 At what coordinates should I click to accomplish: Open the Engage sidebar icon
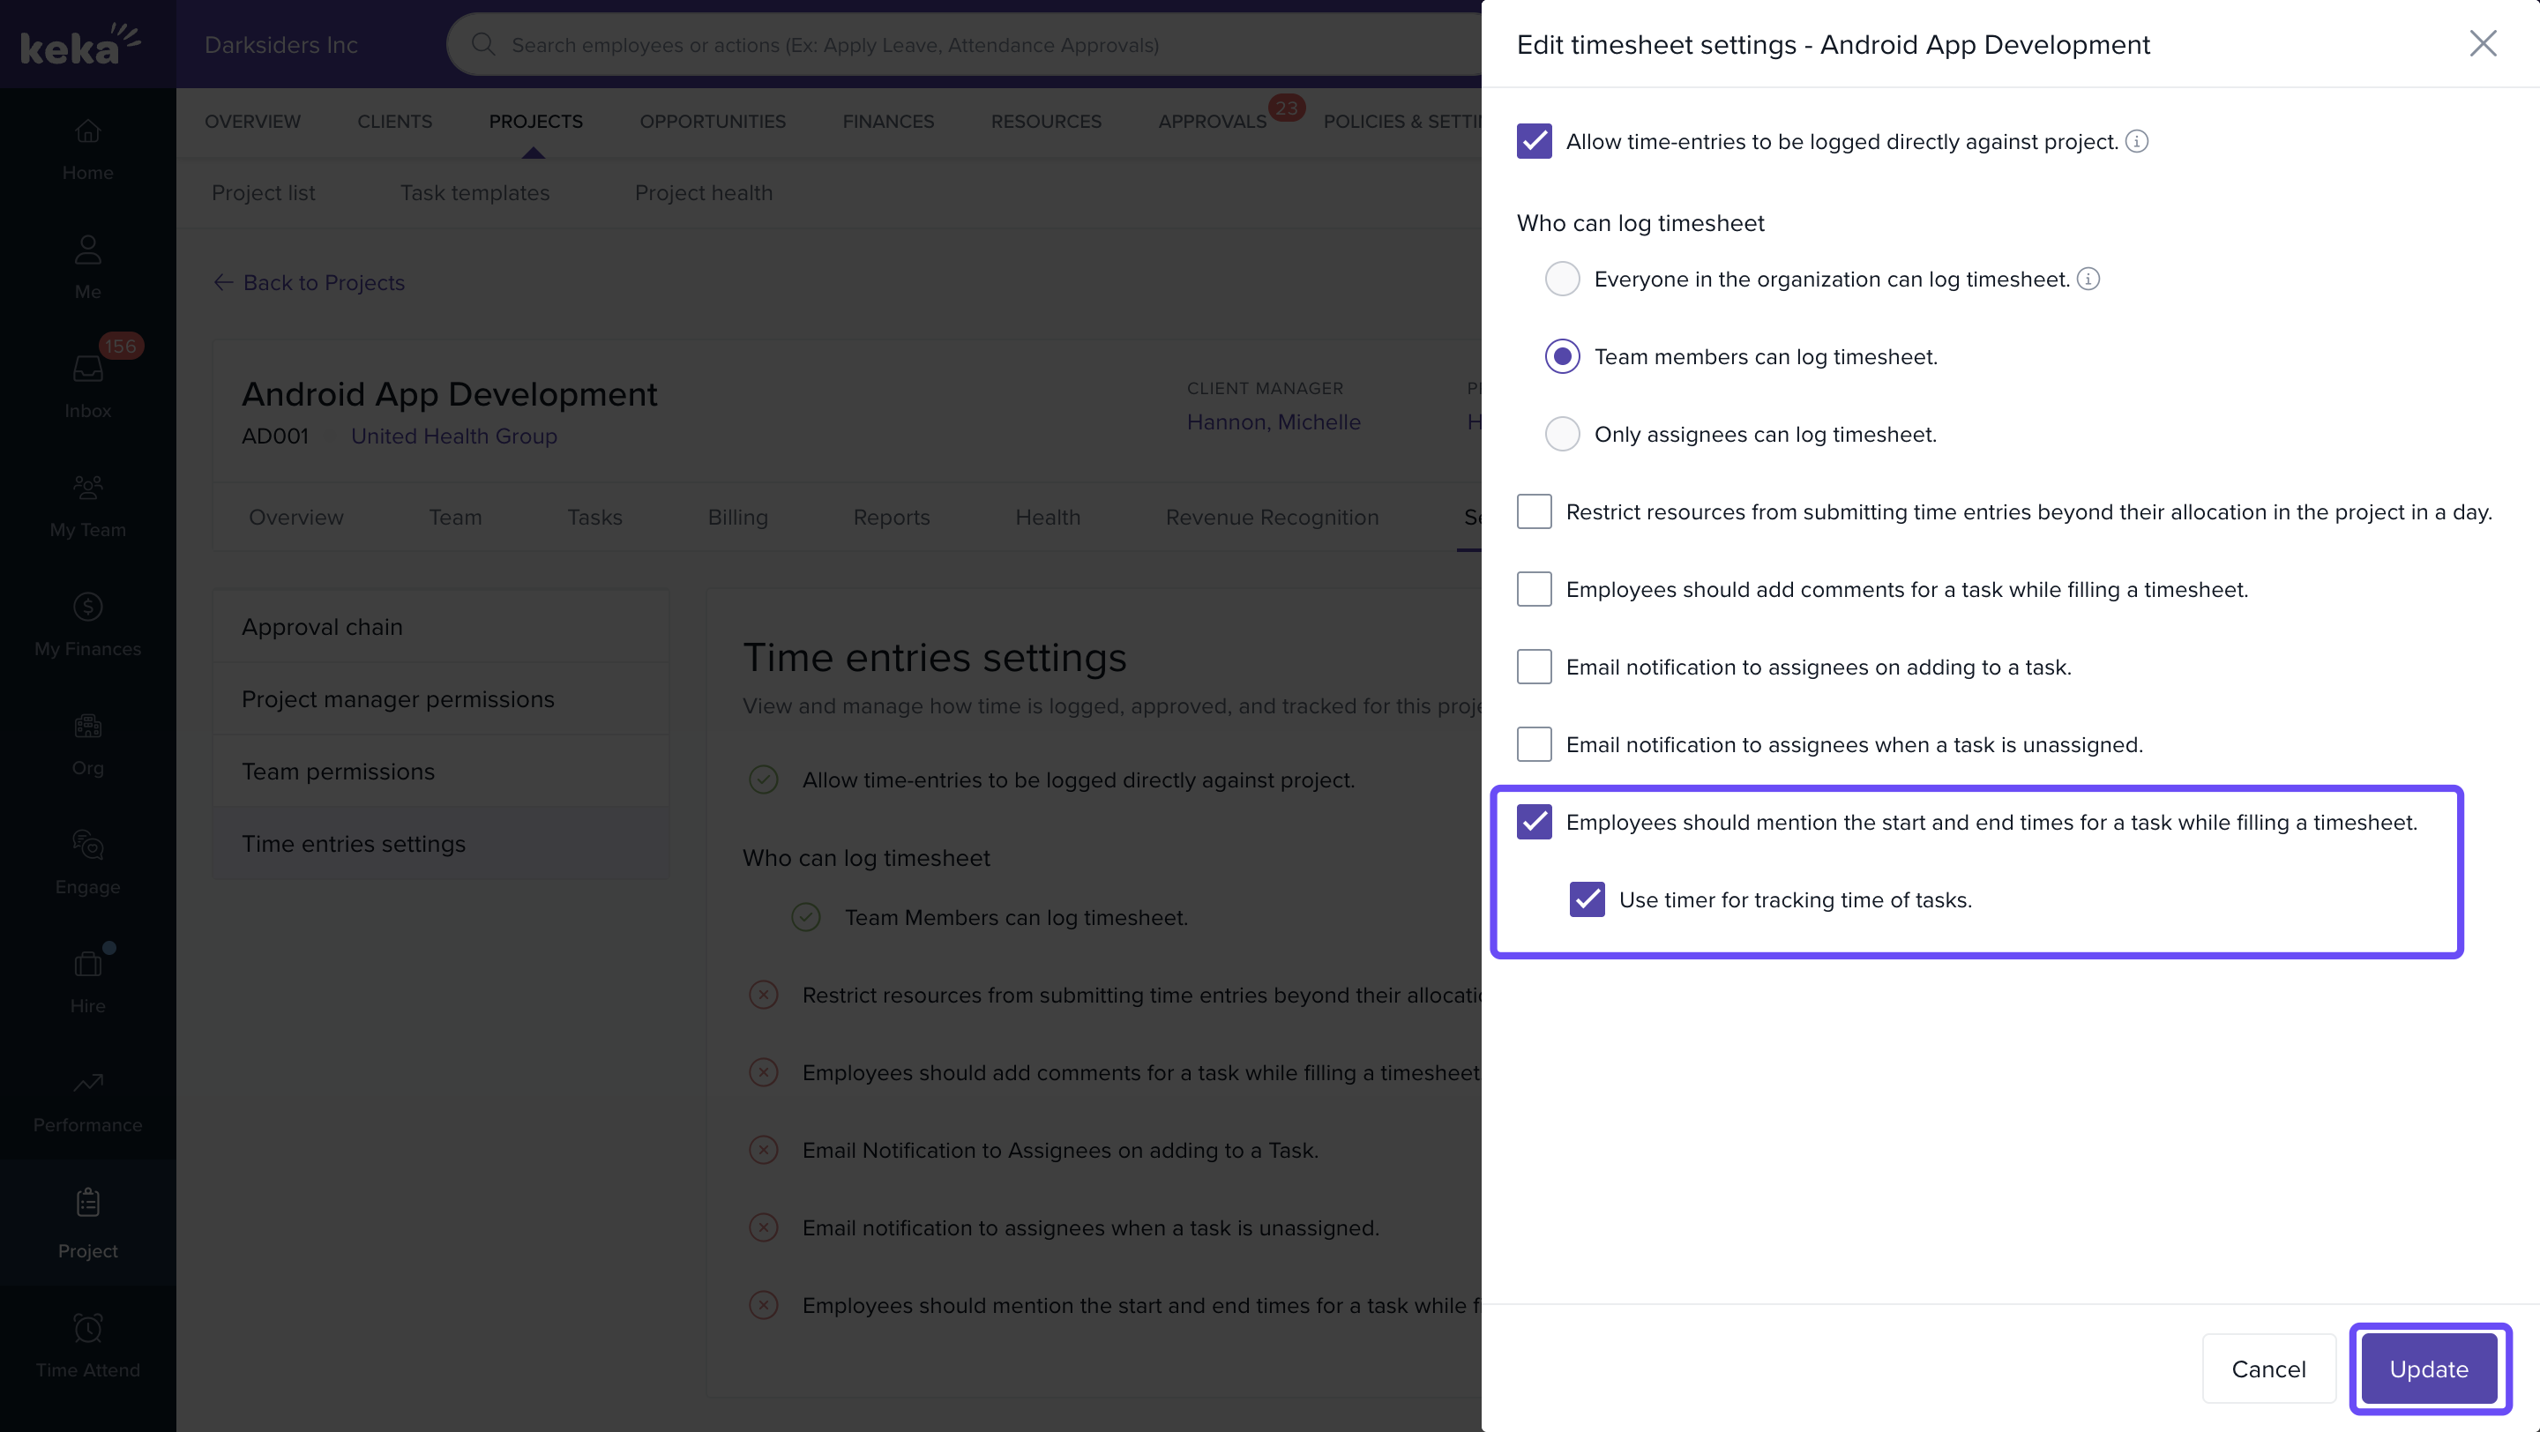(x=88, y=845)
